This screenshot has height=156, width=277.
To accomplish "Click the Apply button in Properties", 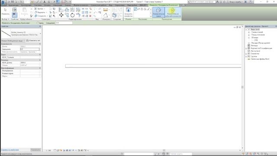I will [x=35, y=150].
